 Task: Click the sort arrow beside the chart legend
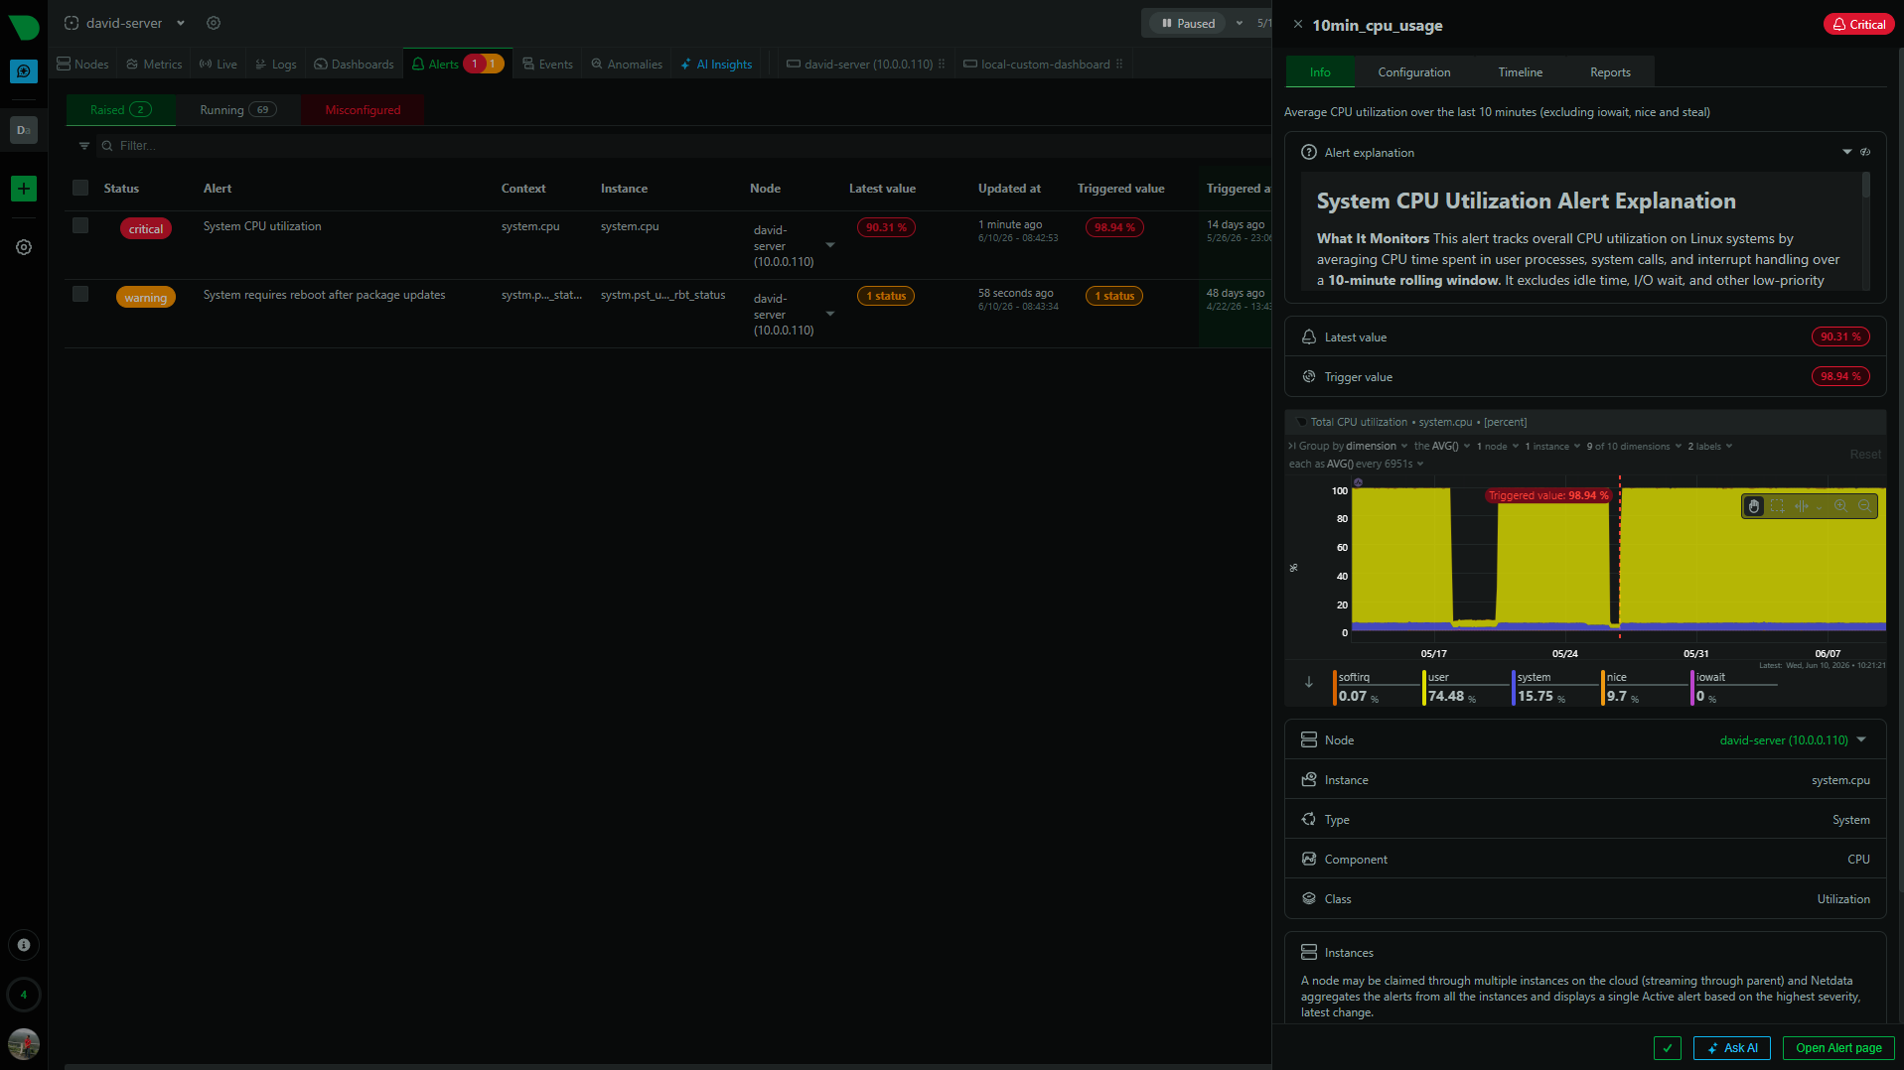pyautogui.click(x=1309, y=682)
